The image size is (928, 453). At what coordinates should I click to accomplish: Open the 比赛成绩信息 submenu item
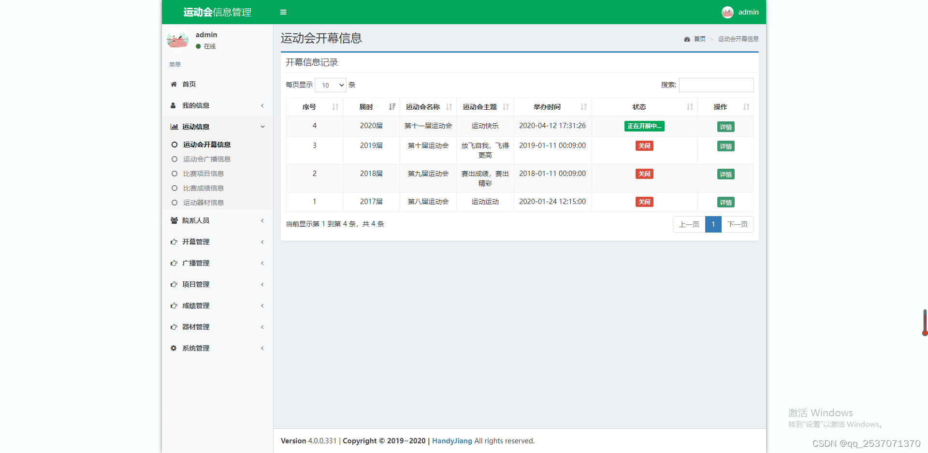203,188
